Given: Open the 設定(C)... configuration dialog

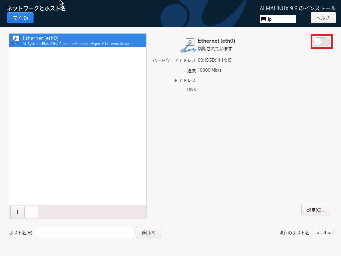Looking at the screenshot, I should (315, 210).
